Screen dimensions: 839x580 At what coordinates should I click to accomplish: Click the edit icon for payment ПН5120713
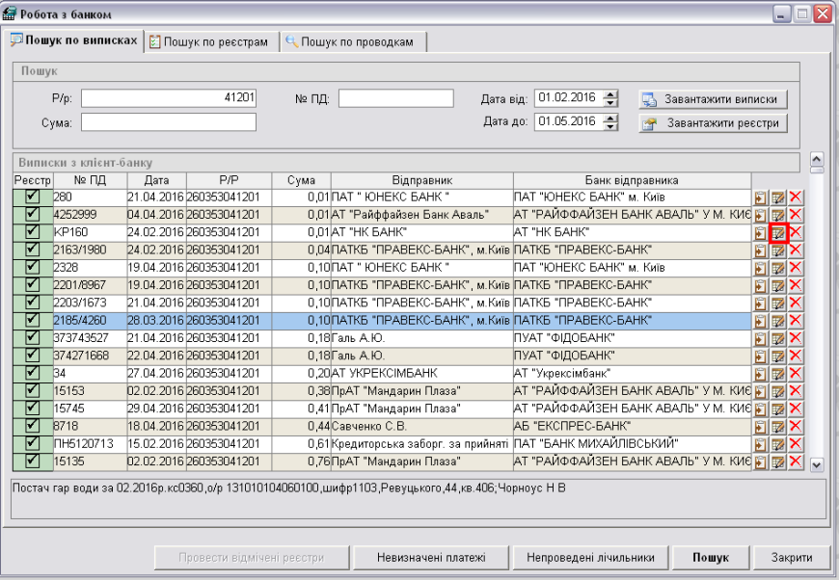click(778, 444)
